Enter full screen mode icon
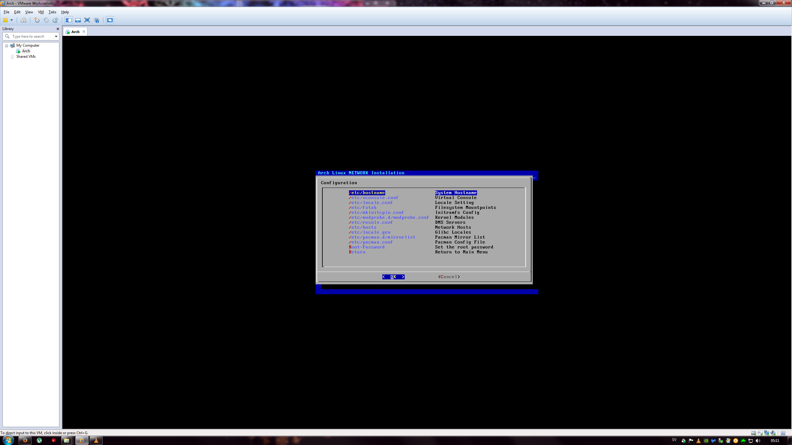 [87, 20]
